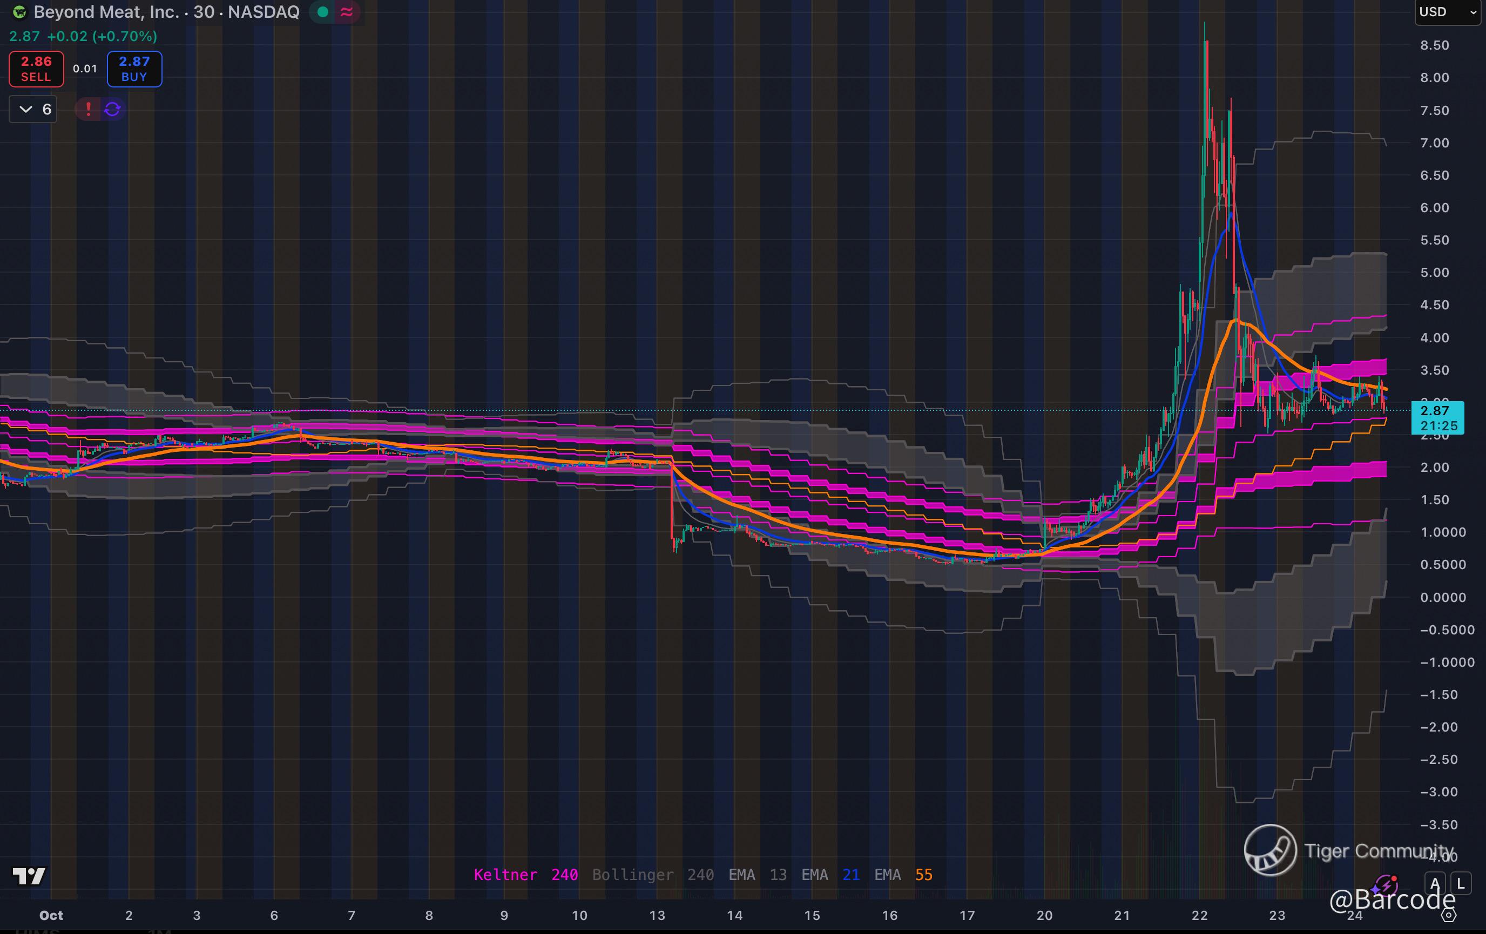The width and height of the screenshot is (1486, 934).
Task: Click the green market open status dot
Action: 323,12
